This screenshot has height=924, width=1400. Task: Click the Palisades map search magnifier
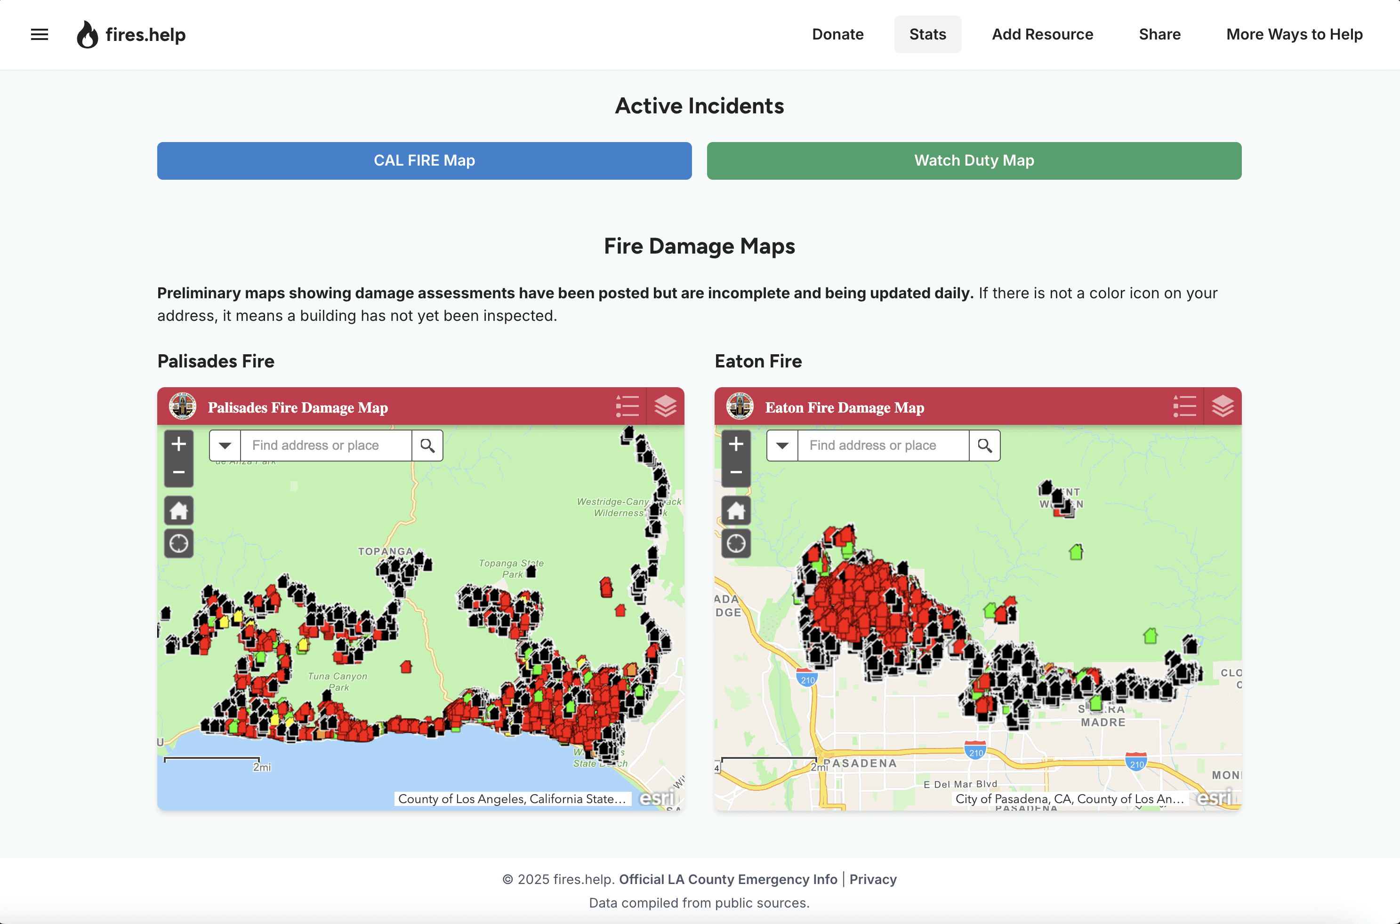427,446
